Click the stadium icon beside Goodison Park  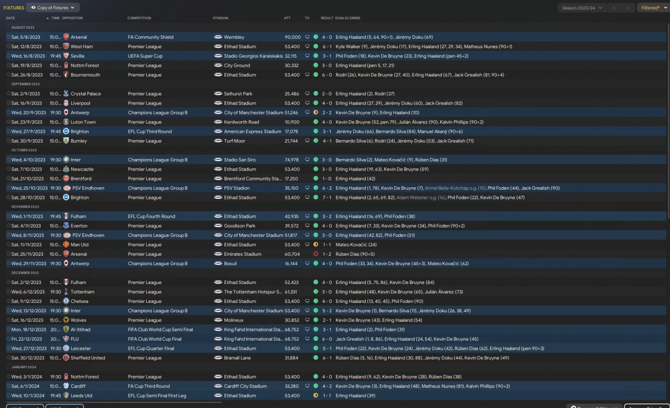pyautogui.click(x=218, y=225)
